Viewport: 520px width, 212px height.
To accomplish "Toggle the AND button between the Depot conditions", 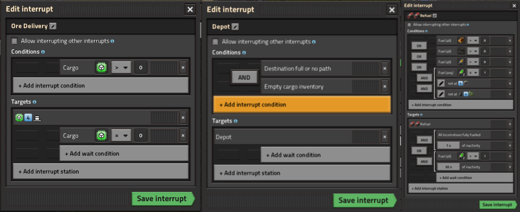I will [244, 78].
